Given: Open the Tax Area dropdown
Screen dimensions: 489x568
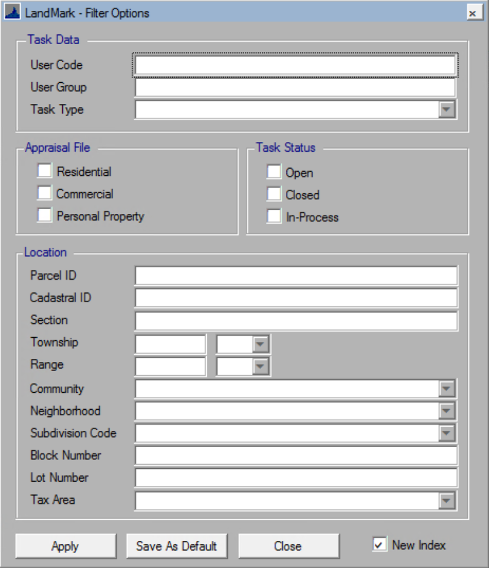Looking at the screenshot, I should pos(447,500).
